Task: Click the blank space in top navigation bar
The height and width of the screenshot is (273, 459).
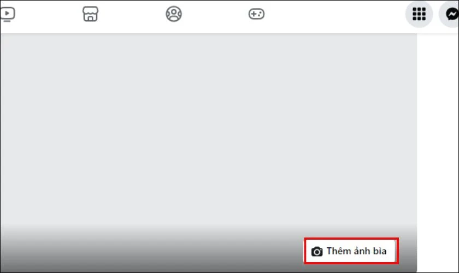Action: [x=334, y=15]
